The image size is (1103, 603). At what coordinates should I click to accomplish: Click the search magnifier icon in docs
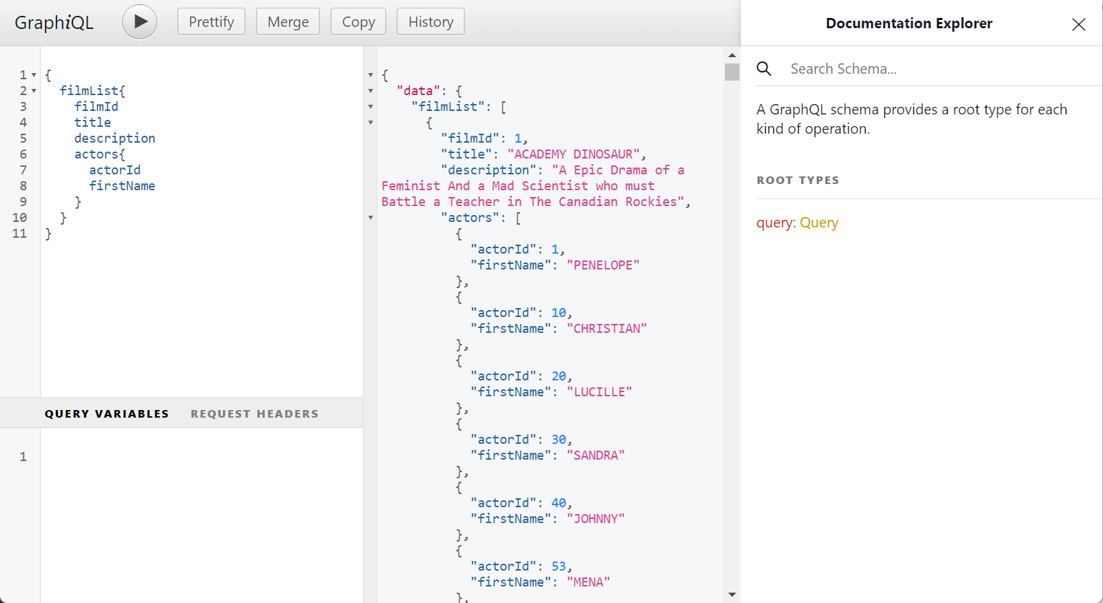pos(764,69)
